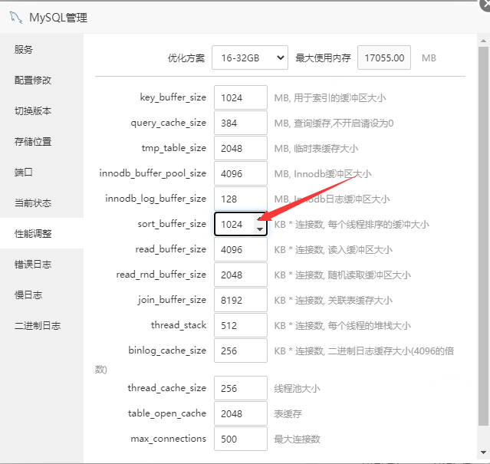
Task: Click the query_cache_size input box
Action: (240, 123)
